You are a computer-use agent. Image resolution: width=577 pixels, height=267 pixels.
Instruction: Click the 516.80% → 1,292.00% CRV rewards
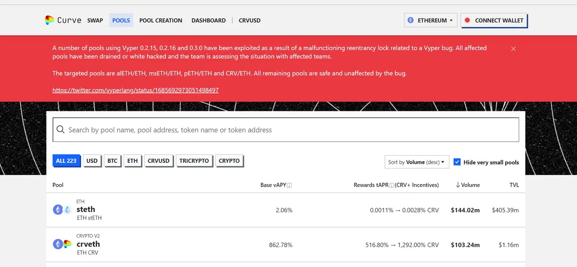(x=402, y=245)
